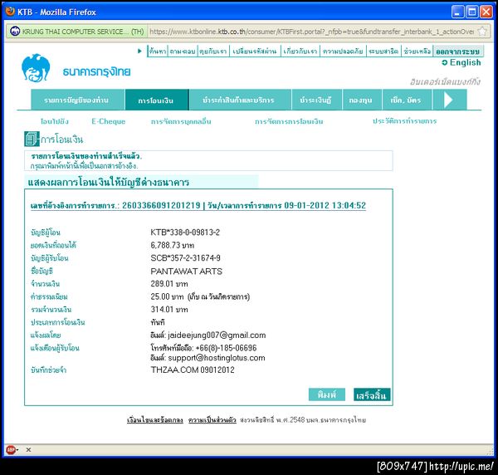Open การจัดการบุคคลอื่น submenu
The image size is (498, 475).
tap(181, 121)
